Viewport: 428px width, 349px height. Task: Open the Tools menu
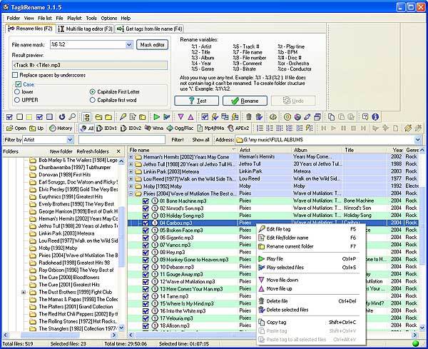(91, 18)
